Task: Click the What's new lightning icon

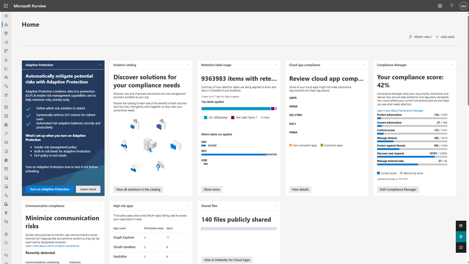Action: (x=410, y=37)
